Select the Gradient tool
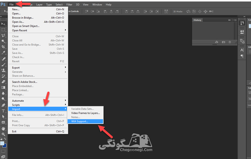This screenshot has height=159, width=251. point(3,87)
